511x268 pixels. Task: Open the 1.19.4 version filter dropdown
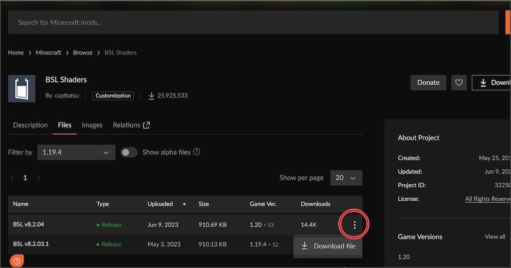76,152
